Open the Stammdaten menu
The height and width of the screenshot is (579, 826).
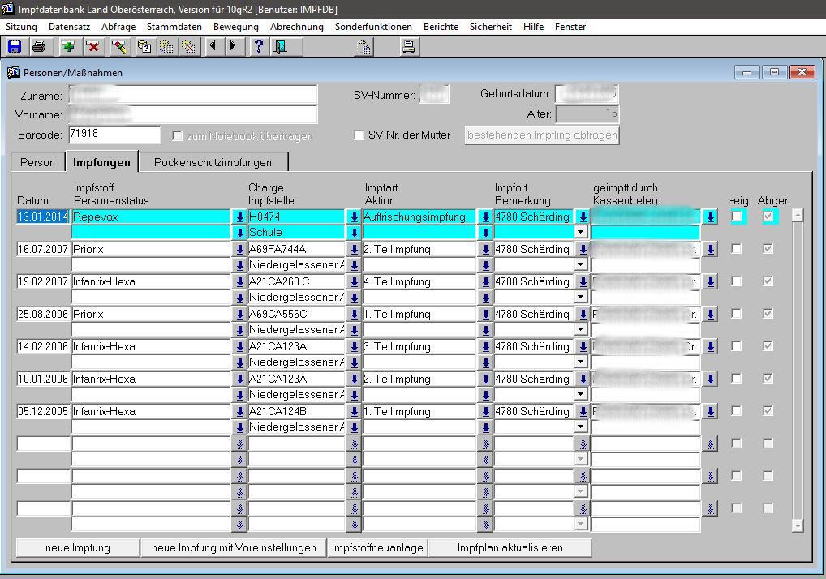(174, 27)
